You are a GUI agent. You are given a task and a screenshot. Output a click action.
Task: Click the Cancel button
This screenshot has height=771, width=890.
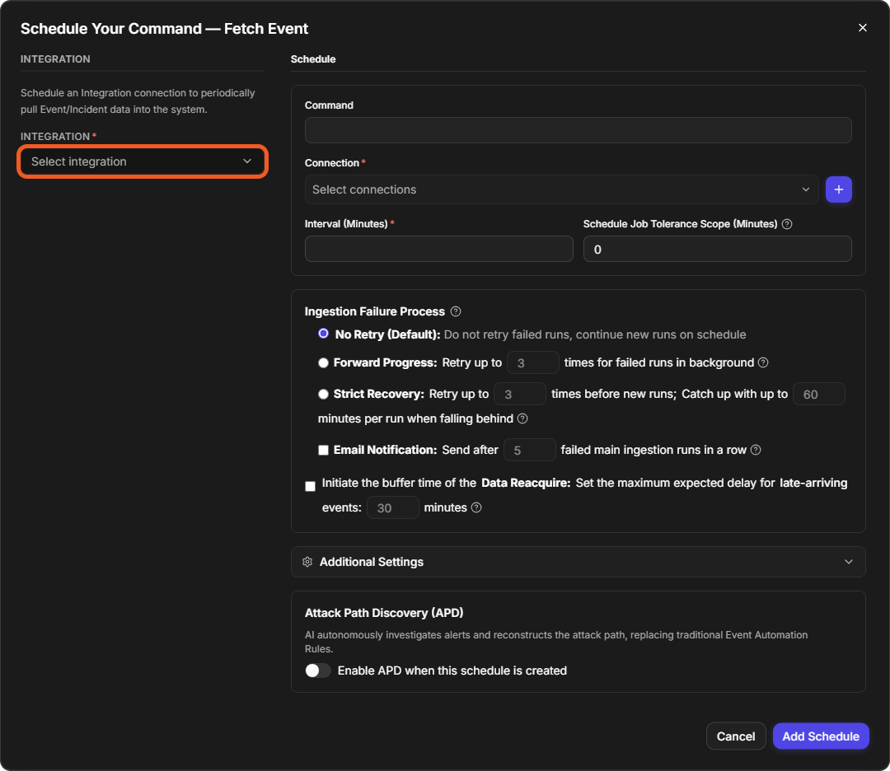point(736,736)
